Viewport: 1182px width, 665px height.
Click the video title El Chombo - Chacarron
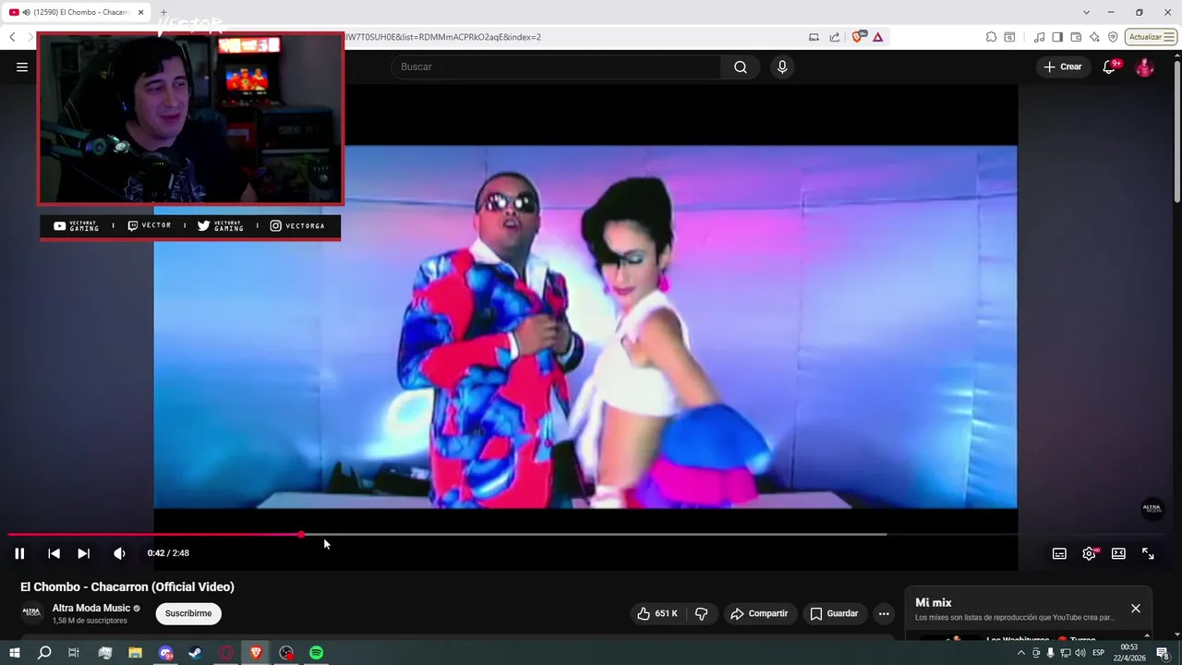point(127,586)
